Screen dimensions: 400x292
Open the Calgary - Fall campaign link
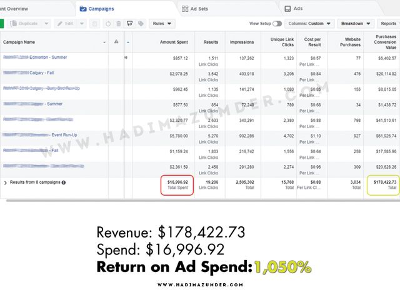point(28,73)
